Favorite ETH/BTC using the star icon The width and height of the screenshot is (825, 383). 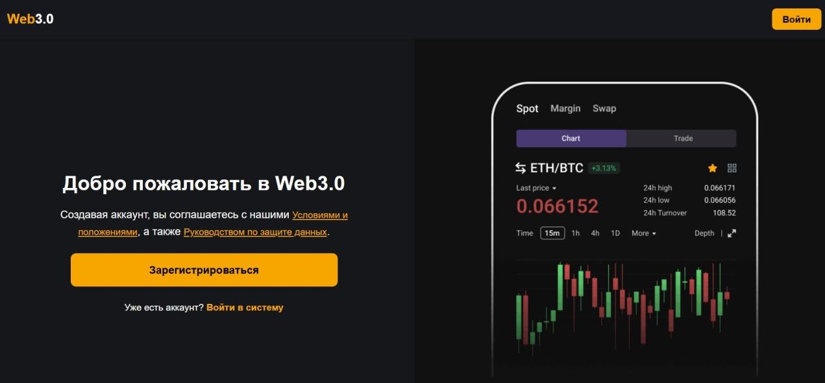tap(712, 168)
